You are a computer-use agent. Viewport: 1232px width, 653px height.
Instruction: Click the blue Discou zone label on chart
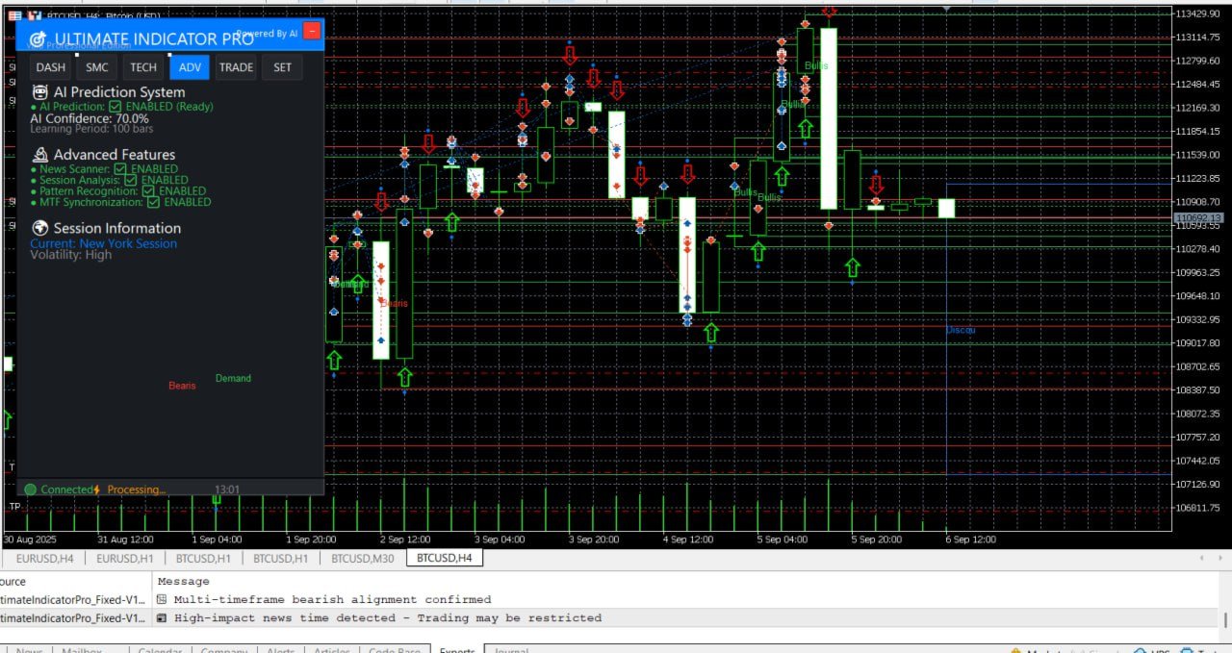coord(961,330)
